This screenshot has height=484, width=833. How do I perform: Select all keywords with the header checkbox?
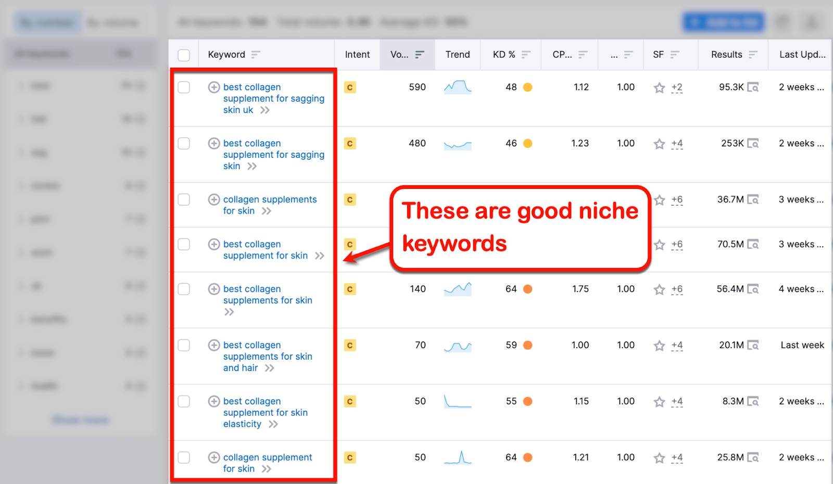tap(184, 55)
